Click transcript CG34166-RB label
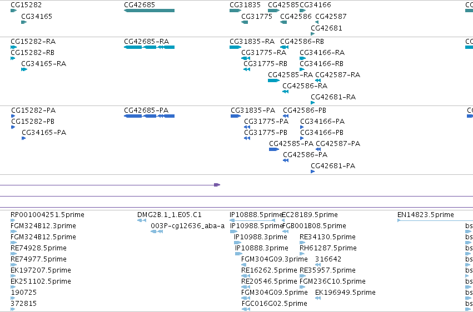The image size is (473, 312). [x=322, y=64]
